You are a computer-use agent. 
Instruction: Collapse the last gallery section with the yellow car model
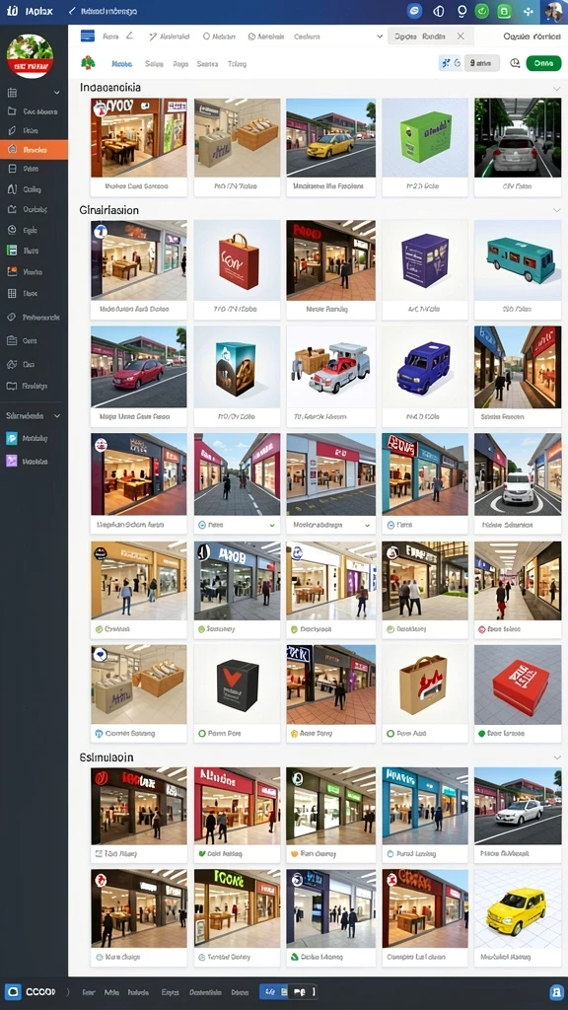click(556, 757)
